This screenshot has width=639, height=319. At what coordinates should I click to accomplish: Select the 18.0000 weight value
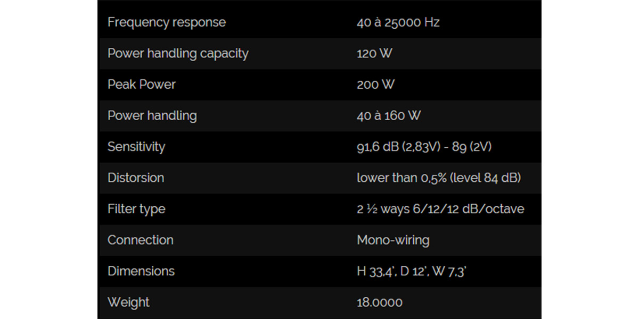(379, 302)
